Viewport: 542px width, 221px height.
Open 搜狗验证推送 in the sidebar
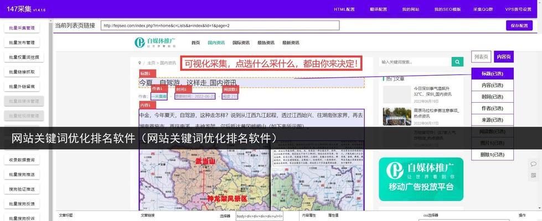[22, 190]
